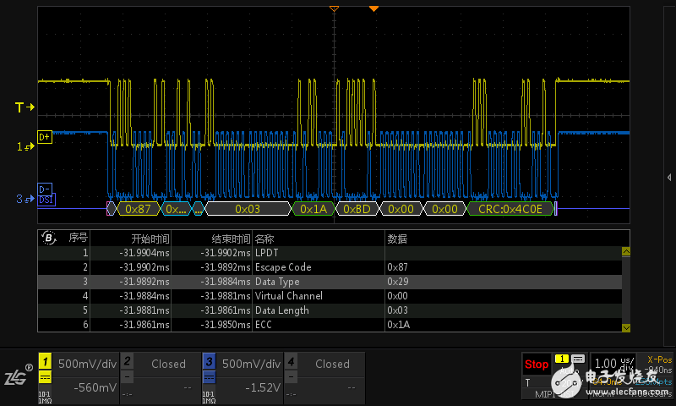Click the DSI bus label

pos(46,200)
